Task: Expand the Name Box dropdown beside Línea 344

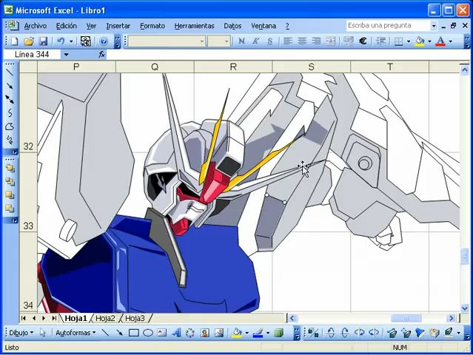Action: click(66, 55)
